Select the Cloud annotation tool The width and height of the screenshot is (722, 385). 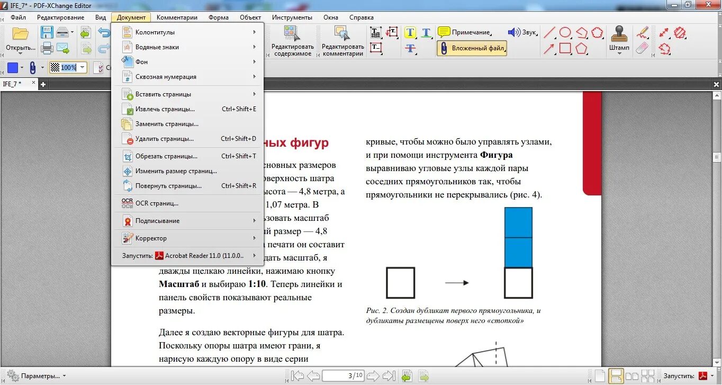coord(598,33)
